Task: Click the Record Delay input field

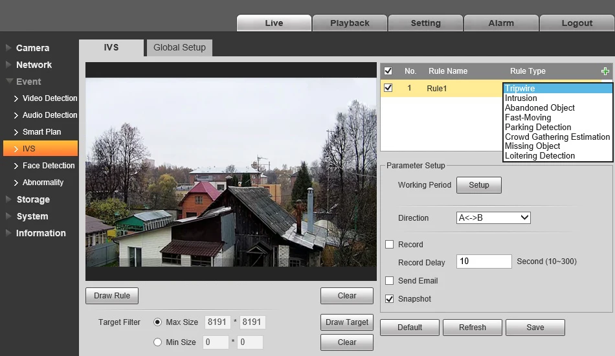Action: 484,261
